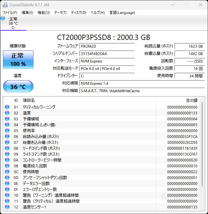
Task: Click raw value 00000001161A5F
Action: (182, 148)
